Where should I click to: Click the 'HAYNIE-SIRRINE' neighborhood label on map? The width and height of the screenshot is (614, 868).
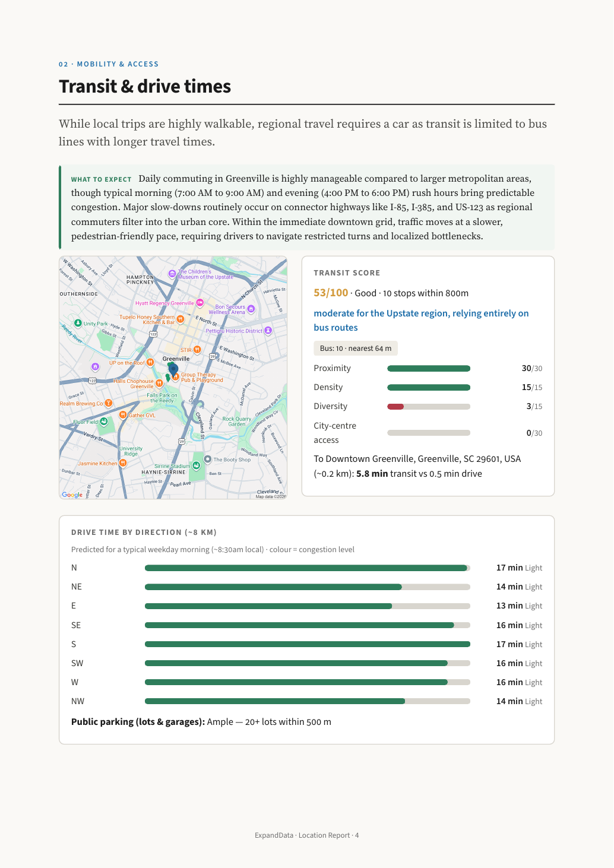click(x=163, y=473)
